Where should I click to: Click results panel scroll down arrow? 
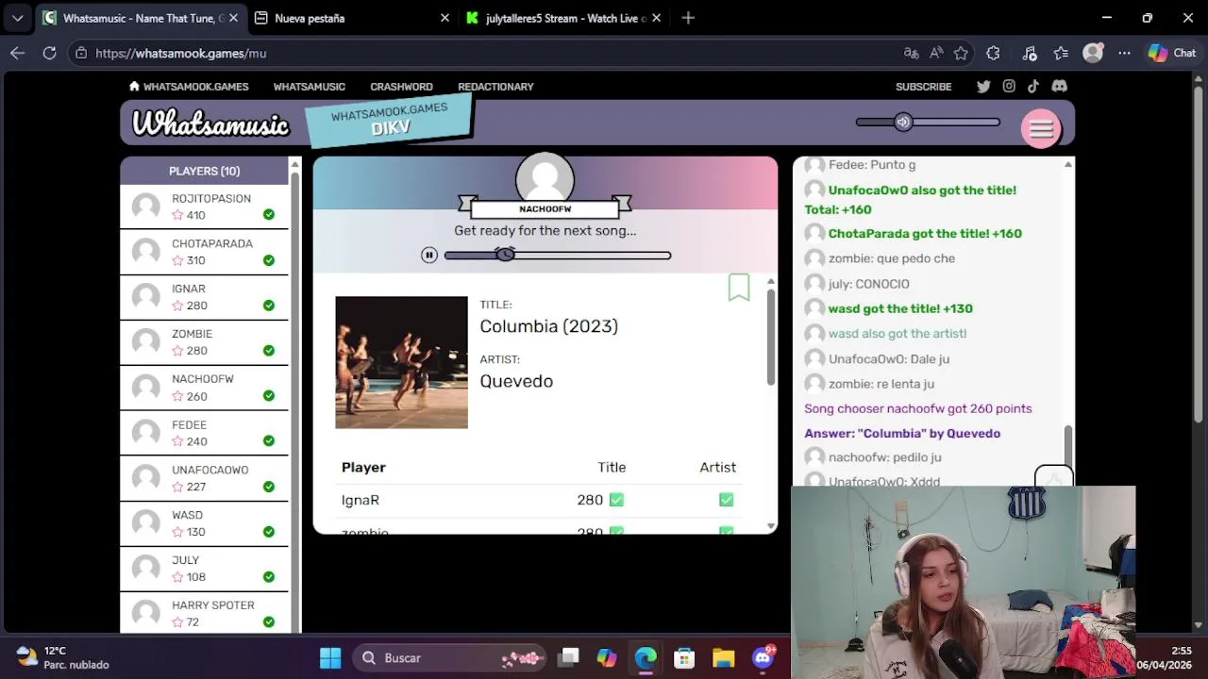click(770, 525)
